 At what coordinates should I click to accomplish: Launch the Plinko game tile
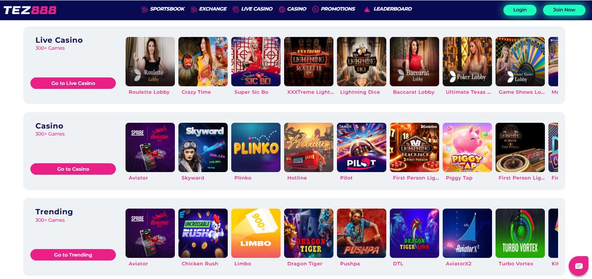click(x=256, y=147)
